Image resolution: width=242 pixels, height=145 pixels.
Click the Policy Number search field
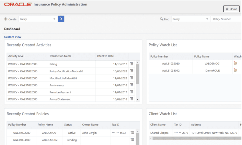(226, 19)
